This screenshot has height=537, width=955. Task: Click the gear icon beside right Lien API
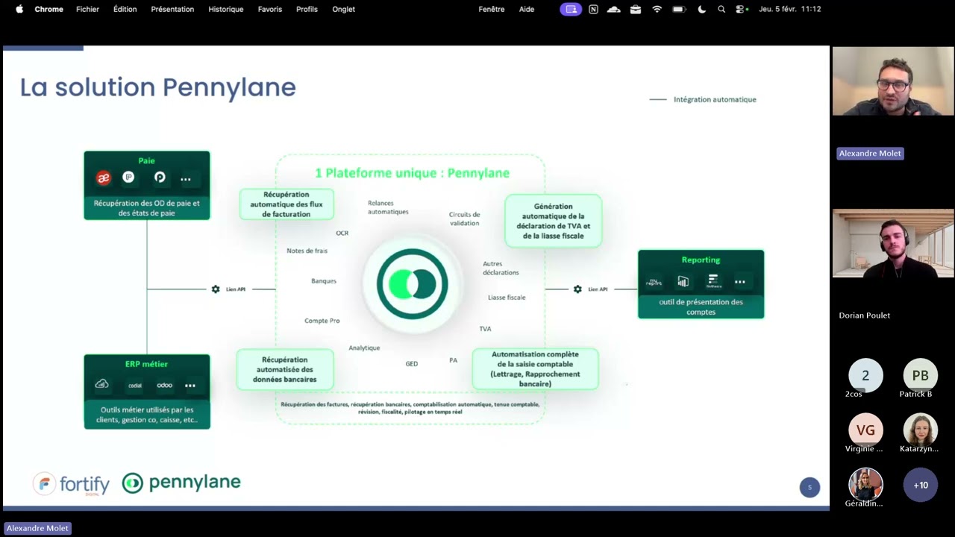[x=577, y=289]
